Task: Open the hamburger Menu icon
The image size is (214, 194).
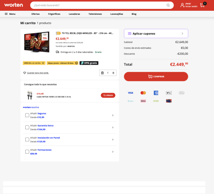Action: (x=6, y=14)
